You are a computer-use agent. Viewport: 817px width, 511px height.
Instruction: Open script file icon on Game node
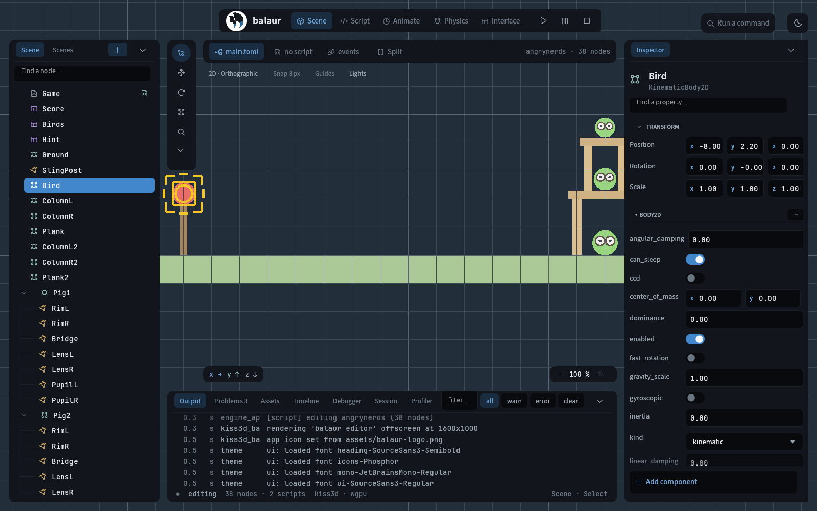point(145,94)
